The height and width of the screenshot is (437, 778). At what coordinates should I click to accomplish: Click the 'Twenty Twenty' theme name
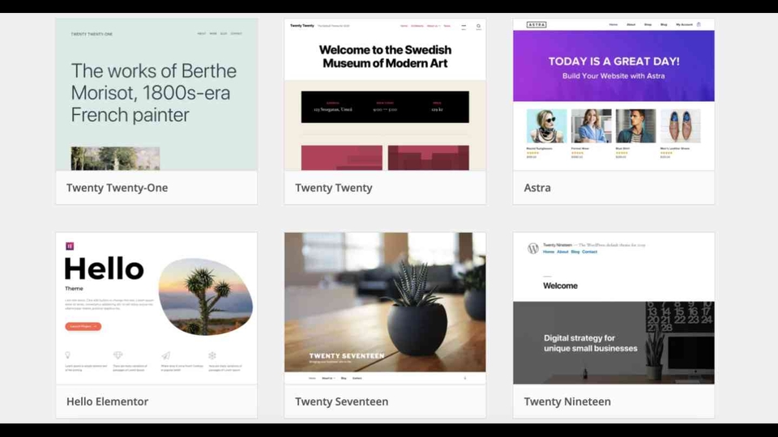tap(333, 188)
